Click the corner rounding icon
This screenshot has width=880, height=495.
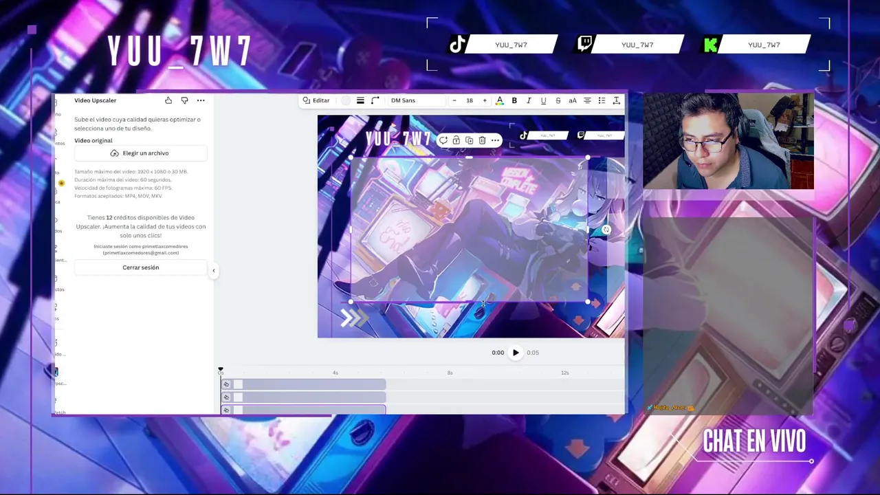375,100
